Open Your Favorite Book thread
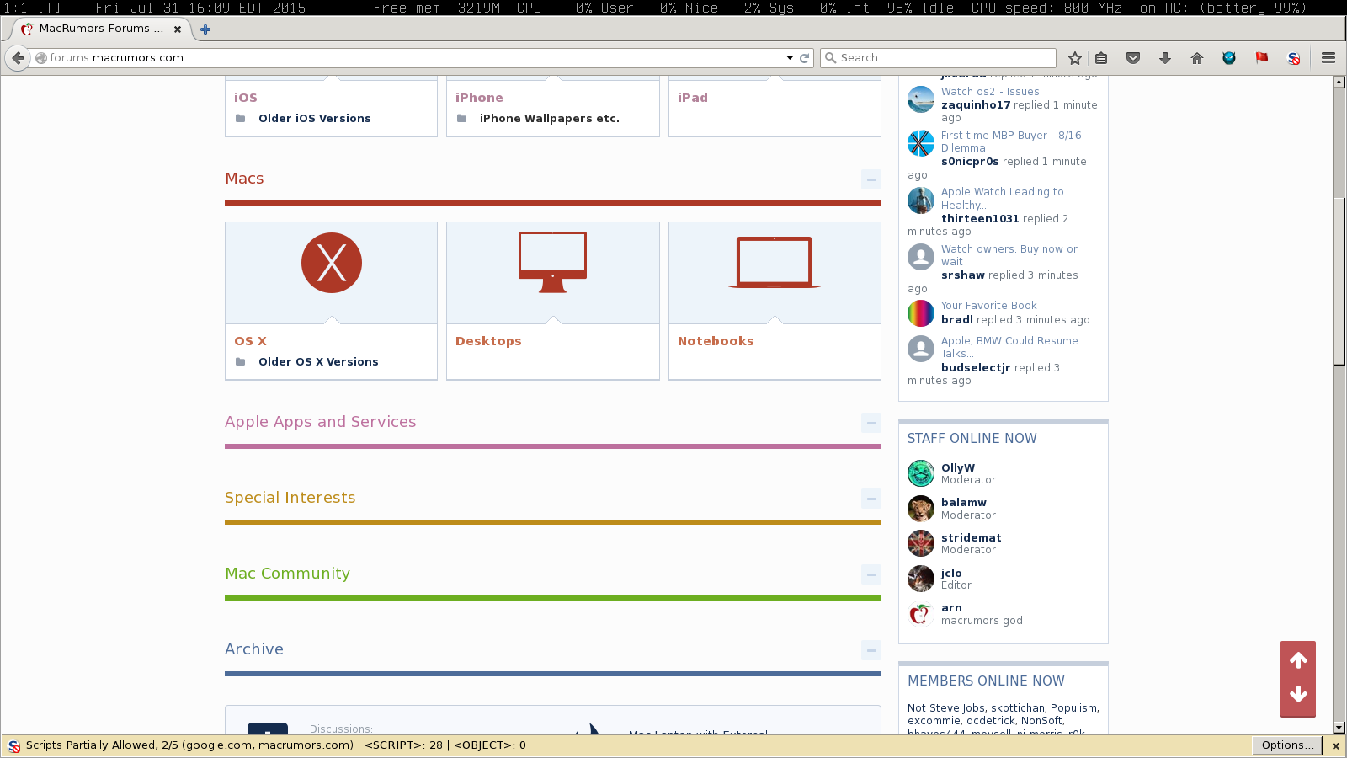Image resolution: width=1347 pixels, height=758 pixels. coord(988,306)
